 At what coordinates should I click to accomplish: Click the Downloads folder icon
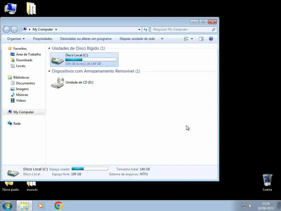pos(13,60)
